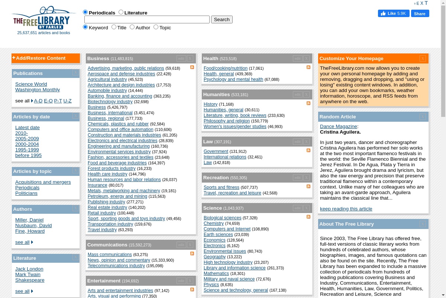Click edit on the Law panel
446x298 pixels.
click(298, 141)
